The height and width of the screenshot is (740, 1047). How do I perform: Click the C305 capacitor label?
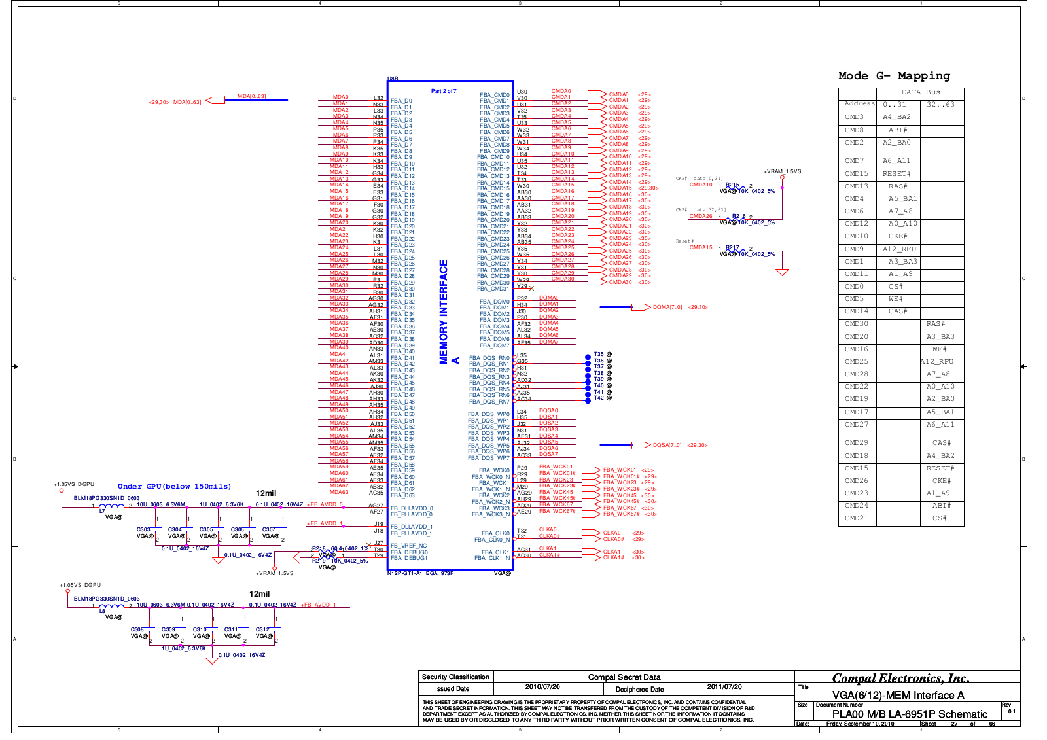point(206,529)
